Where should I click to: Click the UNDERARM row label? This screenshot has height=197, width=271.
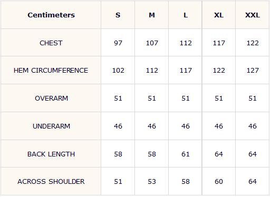click(51, 126)
